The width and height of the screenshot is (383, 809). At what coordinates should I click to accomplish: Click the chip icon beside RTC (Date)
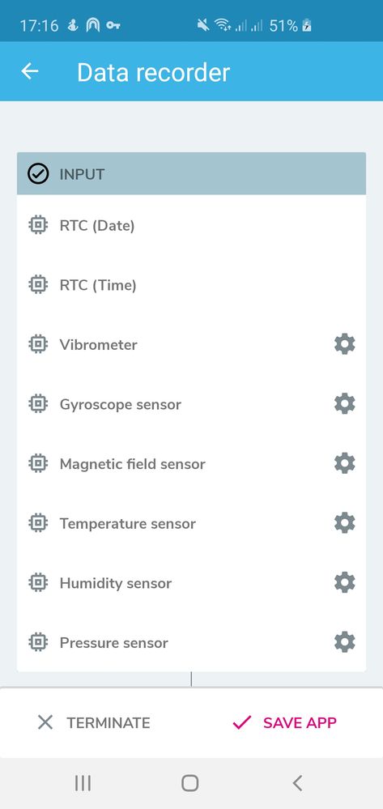pos(38,225)
